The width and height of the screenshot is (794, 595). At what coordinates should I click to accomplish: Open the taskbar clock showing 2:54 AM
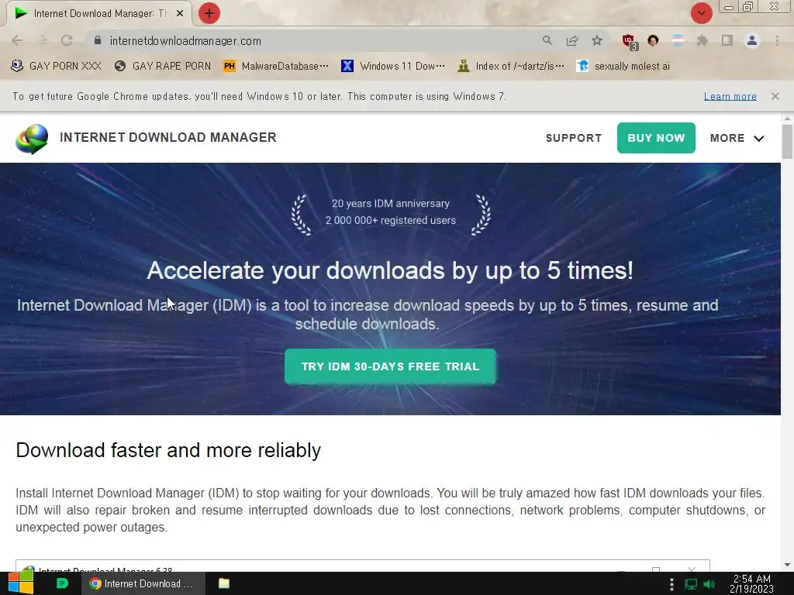(x=751, y=584)
